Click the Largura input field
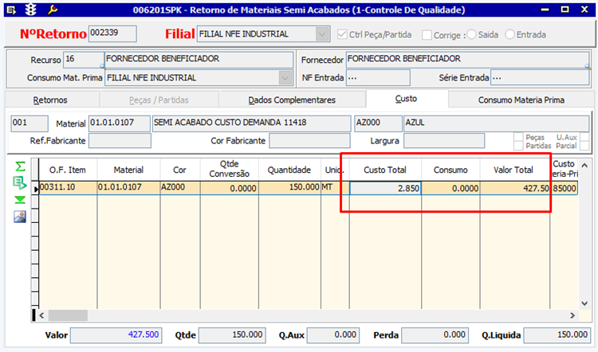Screen dimensions: 598x352 (444, 141)
